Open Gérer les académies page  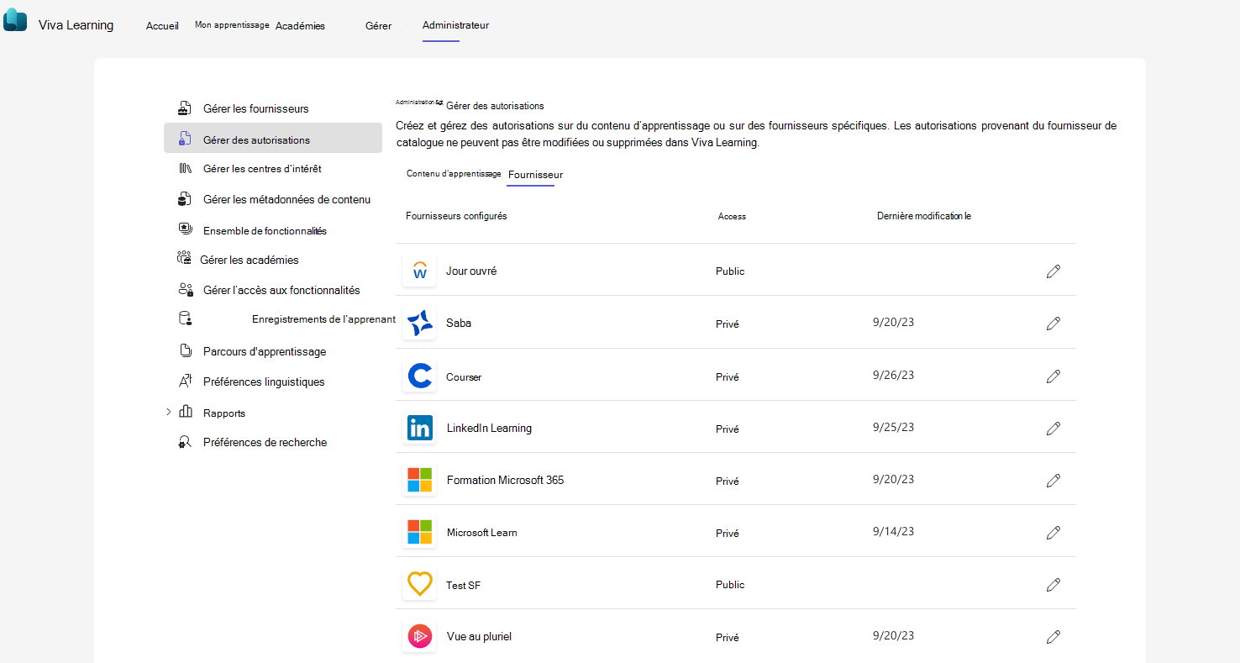click(250, 260)
